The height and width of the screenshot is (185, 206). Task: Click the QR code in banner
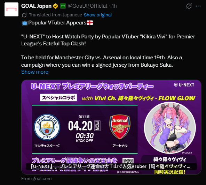point(128,161)
